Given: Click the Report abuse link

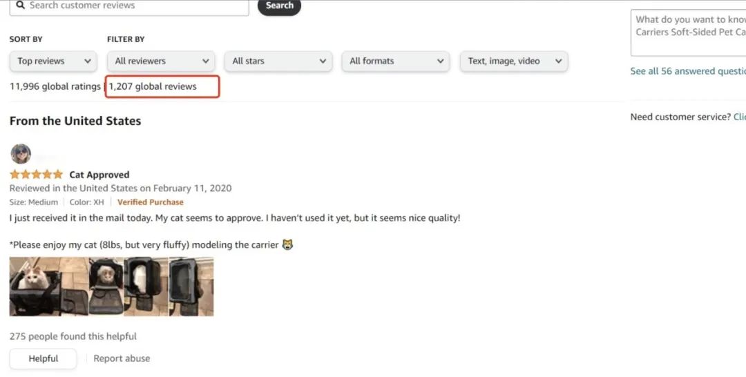Looking at the screenshot, I should click(x=122, y=358).
